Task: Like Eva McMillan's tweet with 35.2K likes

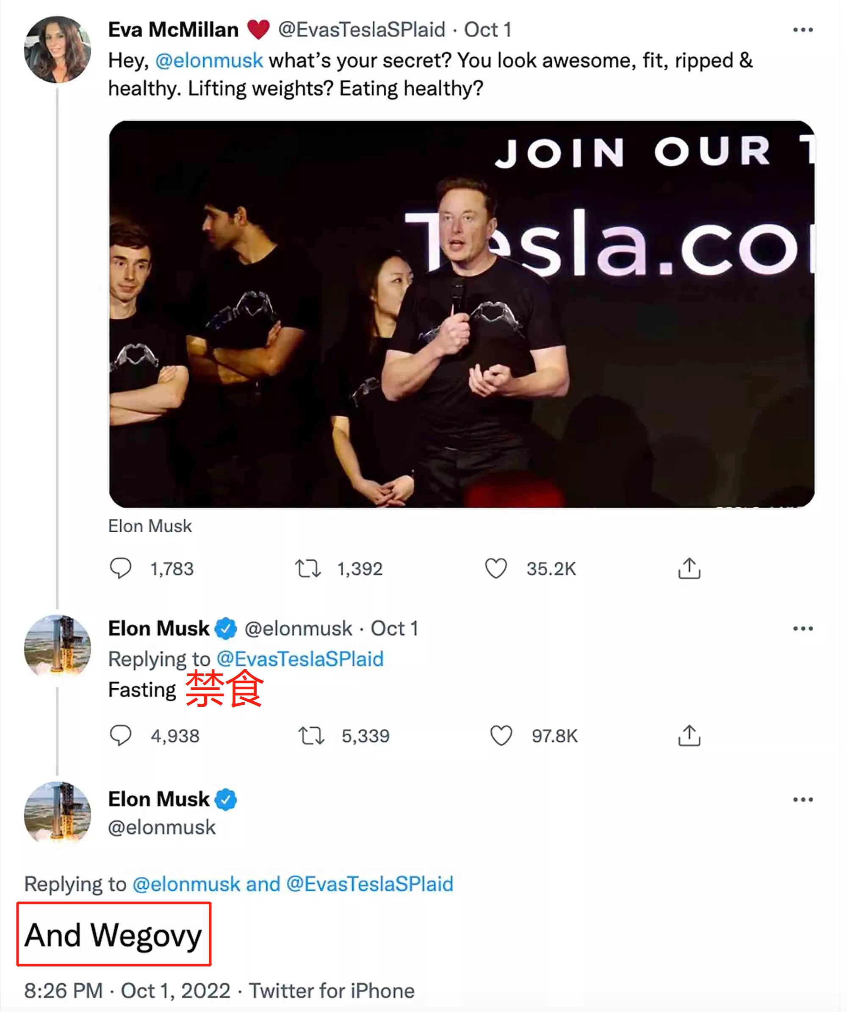Action: tap(495, 568)
